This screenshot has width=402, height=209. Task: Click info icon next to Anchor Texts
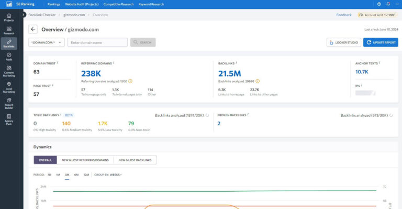coord(379,62)
